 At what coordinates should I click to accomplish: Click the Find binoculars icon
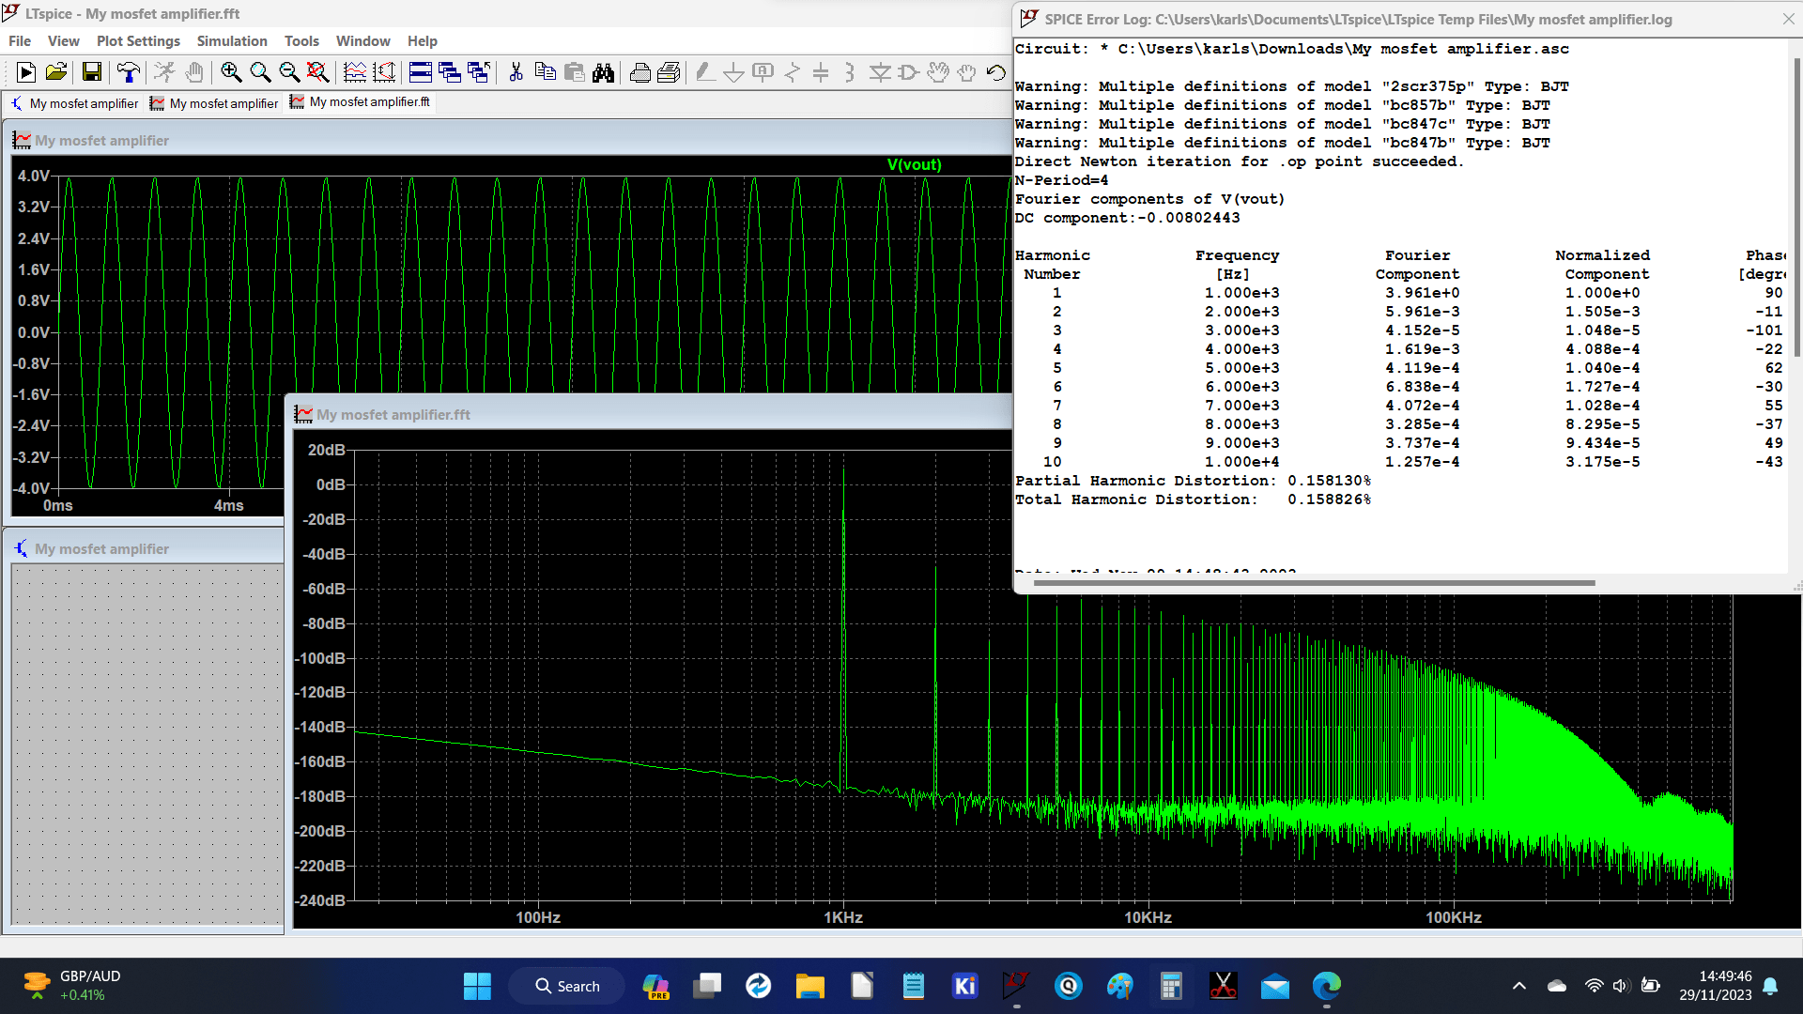coord(603,72)
